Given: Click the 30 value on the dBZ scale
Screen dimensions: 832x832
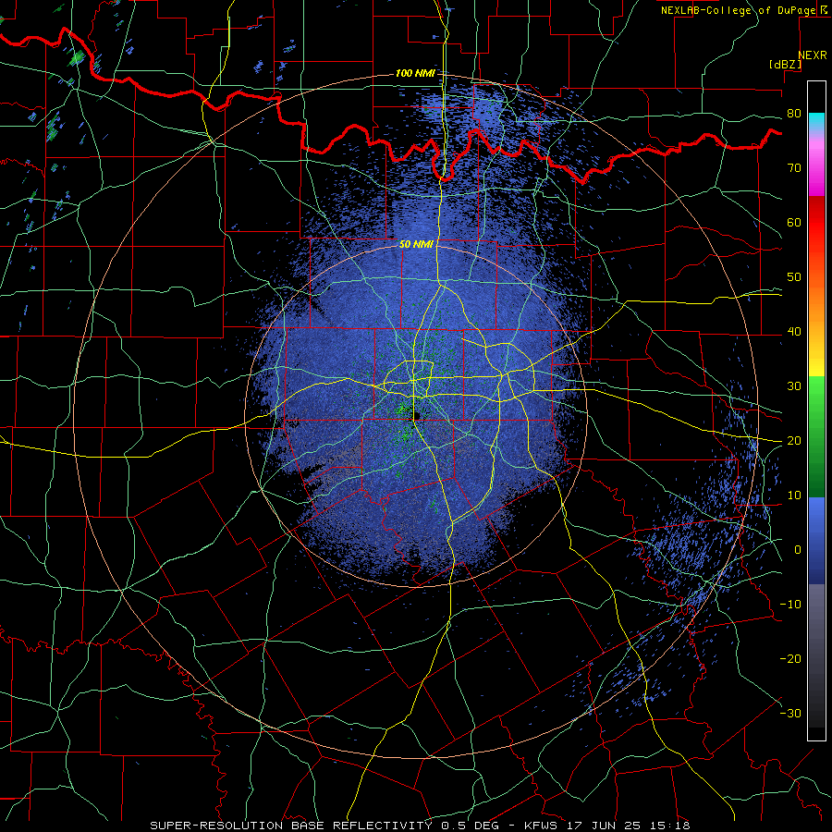Looking at the screenshot, I should [794, 385].
